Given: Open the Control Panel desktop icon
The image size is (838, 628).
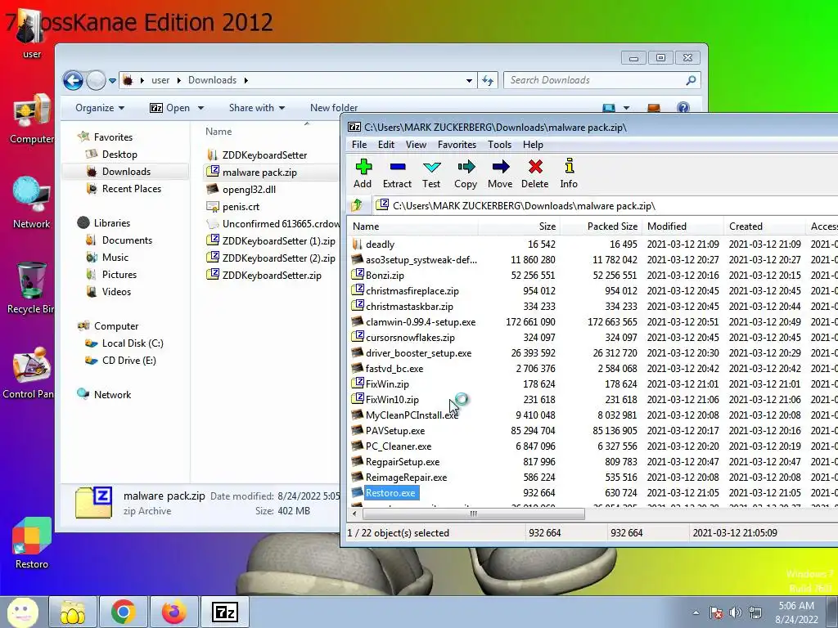Looking at the screenshot, I should (x=29, y=373).
